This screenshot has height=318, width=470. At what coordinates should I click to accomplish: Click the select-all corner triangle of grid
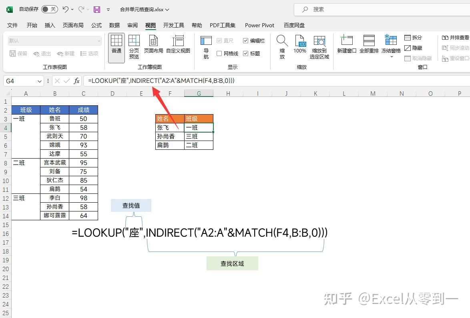[x=8, y=94]
